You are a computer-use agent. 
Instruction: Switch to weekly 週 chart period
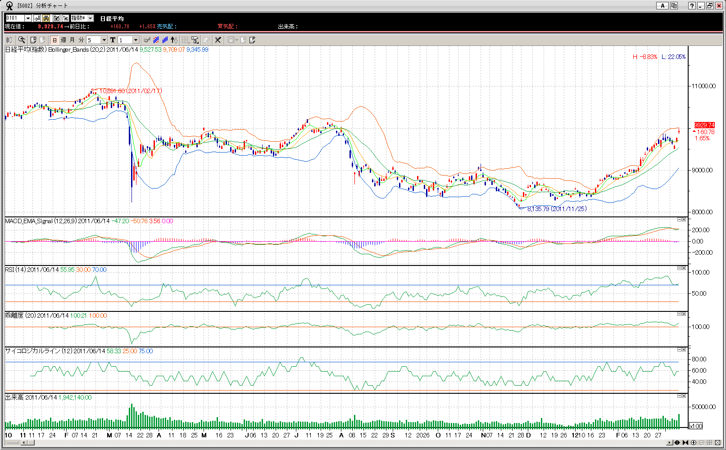point(64,40)
